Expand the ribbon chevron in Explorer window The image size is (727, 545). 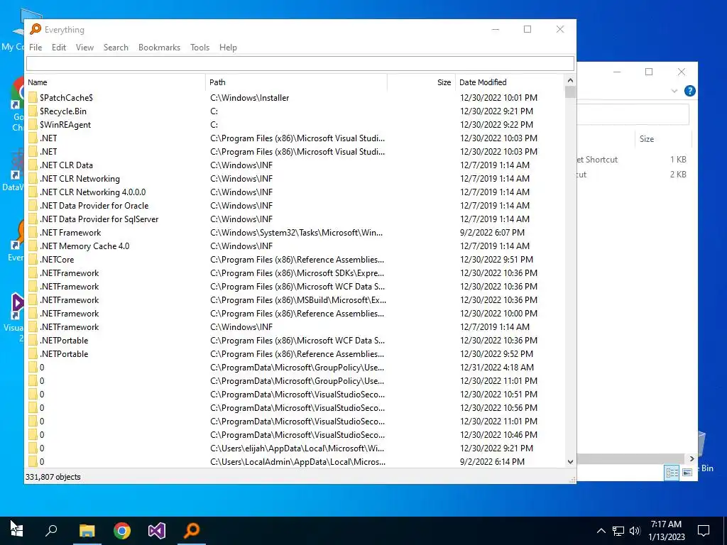point(674,92)
